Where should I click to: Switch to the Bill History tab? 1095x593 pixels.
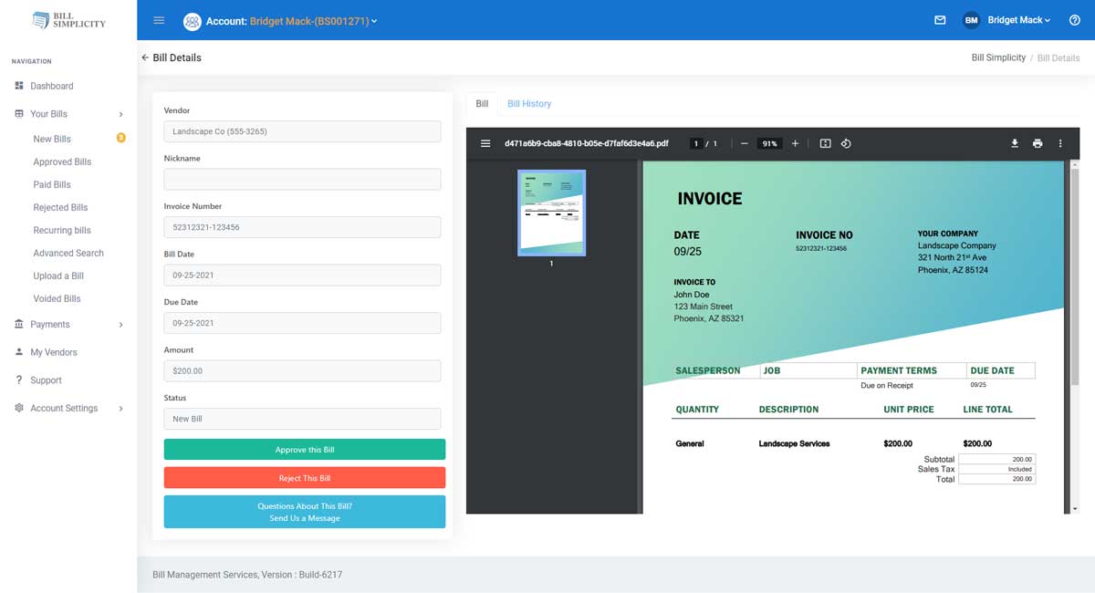coord(529,104)
